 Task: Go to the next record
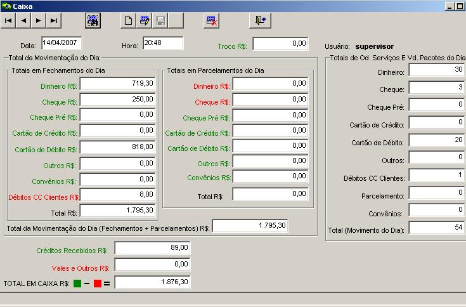coord(39,20)
